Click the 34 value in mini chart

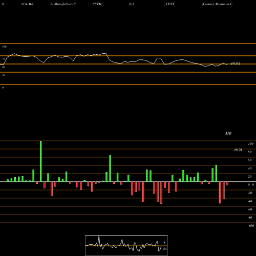click(x=164, y=249)
